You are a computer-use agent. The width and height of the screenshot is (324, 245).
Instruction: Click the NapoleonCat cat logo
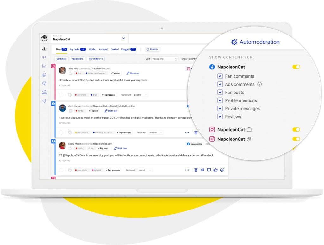click(x=44, y=38)
